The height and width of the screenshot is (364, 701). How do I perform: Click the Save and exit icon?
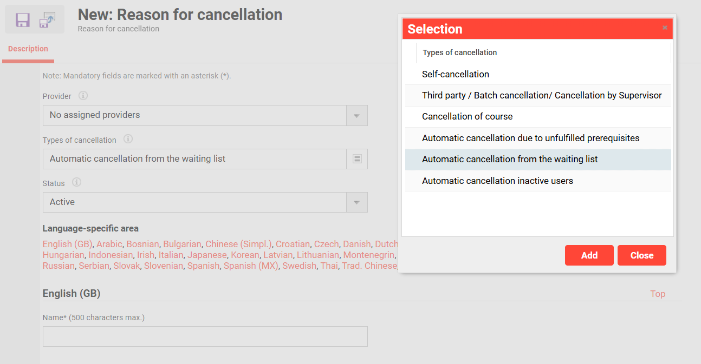tap(47, 19)
